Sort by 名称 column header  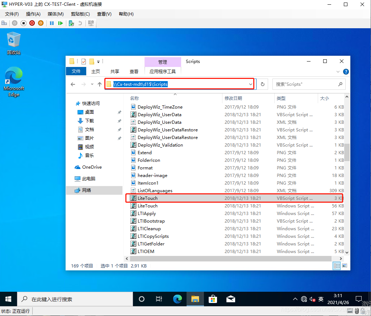click(134, 98)
